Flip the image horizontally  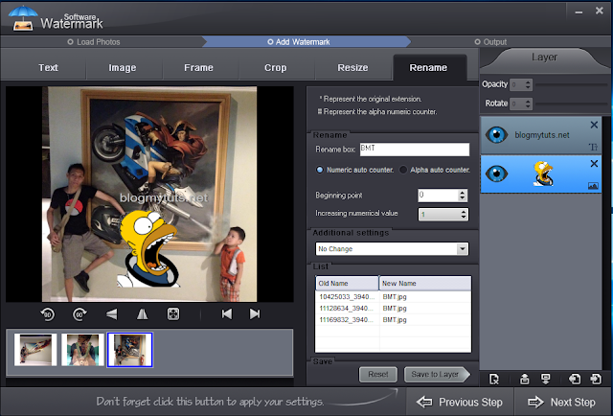click(x=143, y=313)
